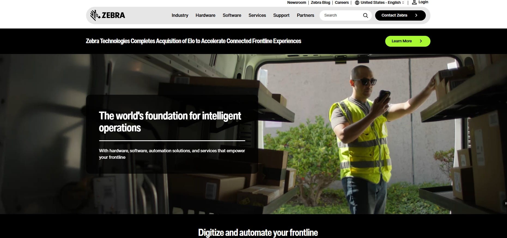
Task: Click the magnifying glass search icon
Action: [365, 15]
